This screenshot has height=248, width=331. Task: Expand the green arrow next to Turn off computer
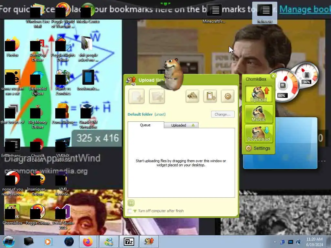(135, 211)
